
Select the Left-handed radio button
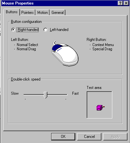[45, 30]
